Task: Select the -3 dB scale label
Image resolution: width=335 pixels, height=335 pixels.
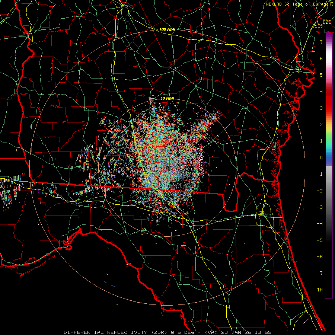Action: [x=320, y=207]
